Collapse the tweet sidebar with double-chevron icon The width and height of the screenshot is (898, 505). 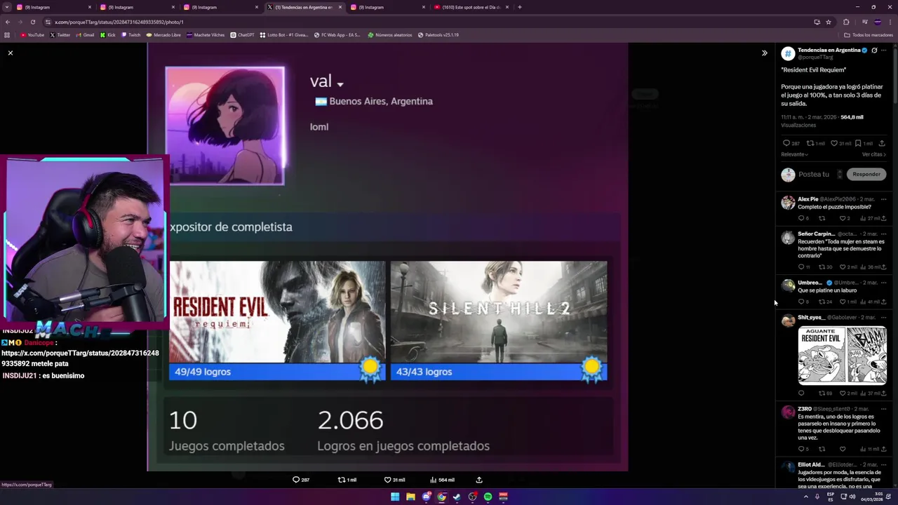765,53
